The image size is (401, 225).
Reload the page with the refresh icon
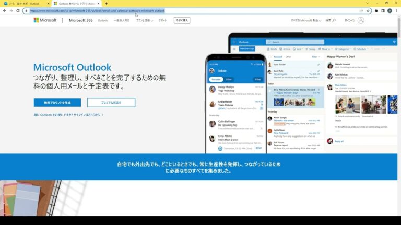coord(18,11)
